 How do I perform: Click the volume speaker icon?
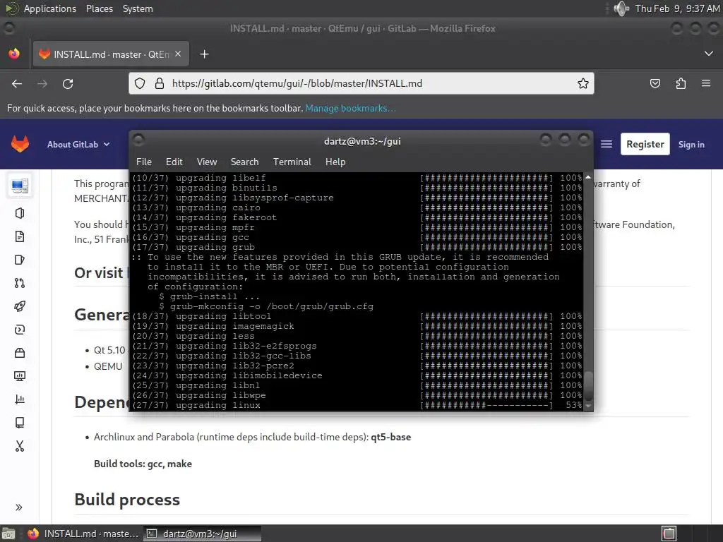[621, 8]
